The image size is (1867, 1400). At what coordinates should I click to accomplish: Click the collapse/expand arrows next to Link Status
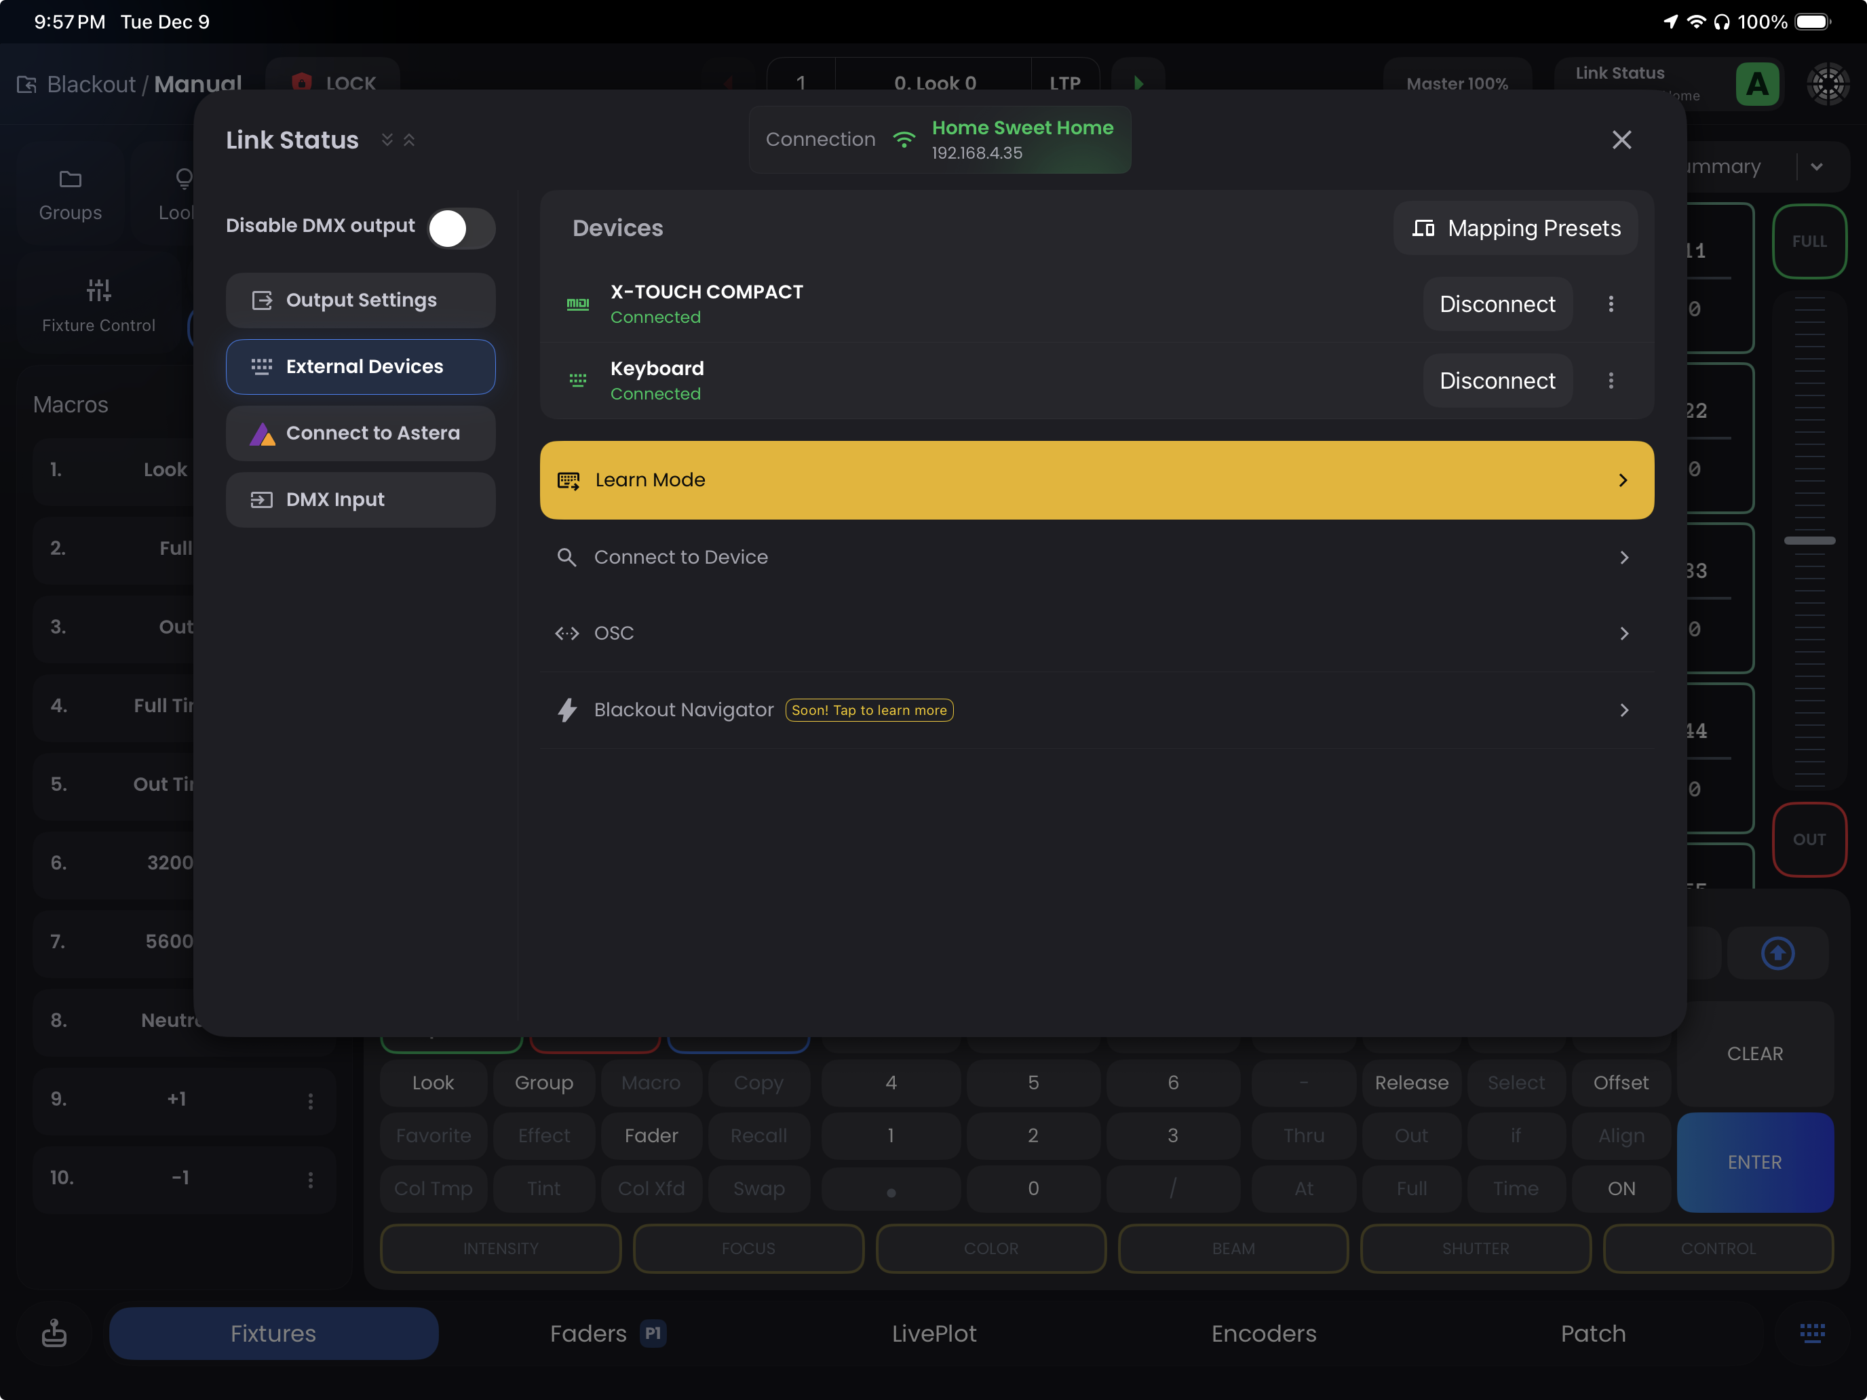point(398,140)
